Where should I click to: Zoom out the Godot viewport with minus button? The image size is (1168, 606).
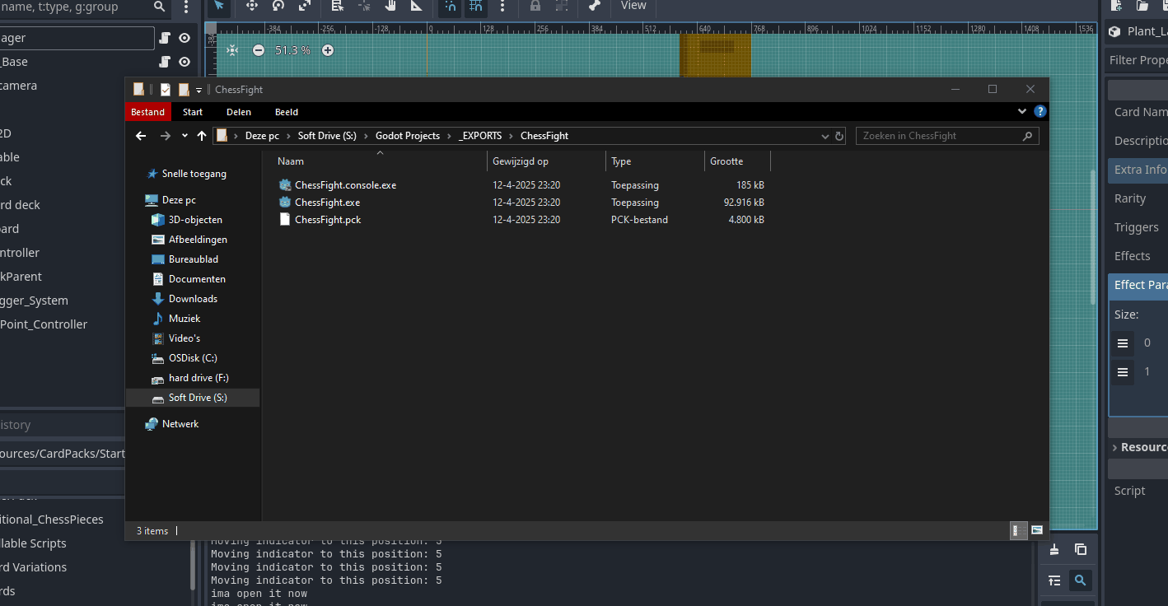click(x=259, y=50)
